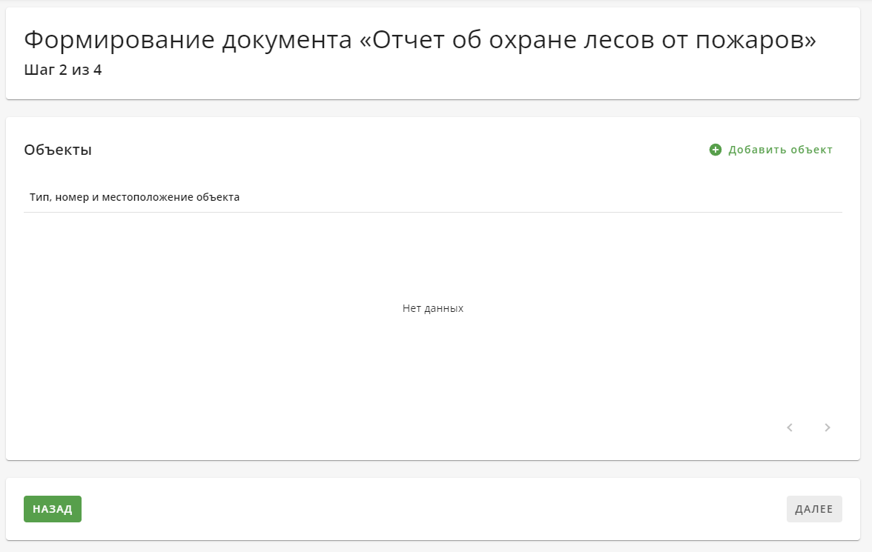
Task: Click the 'Объекты' section heading
Action: [58, 150]
